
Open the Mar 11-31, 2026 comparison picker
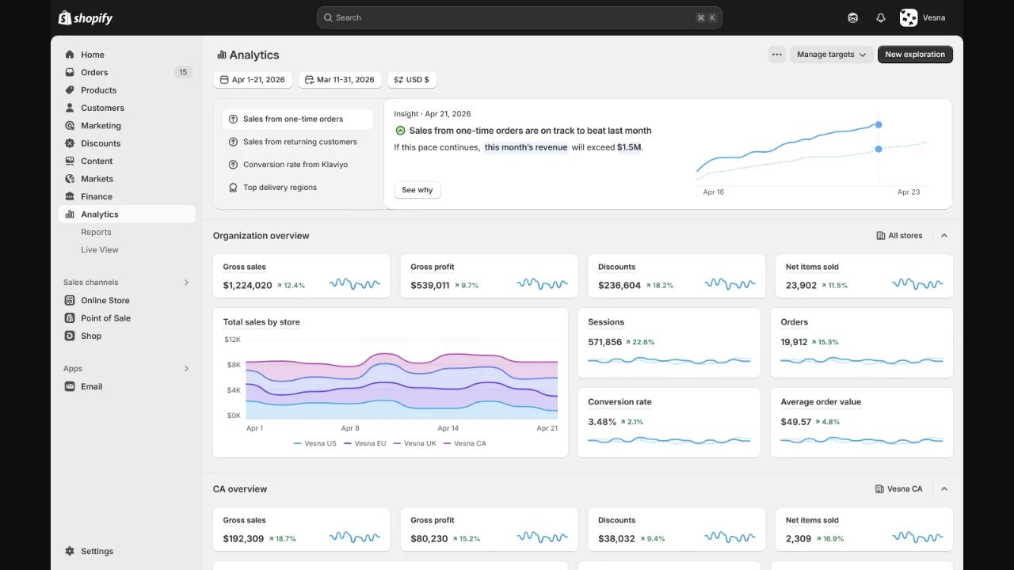(340, 80)
